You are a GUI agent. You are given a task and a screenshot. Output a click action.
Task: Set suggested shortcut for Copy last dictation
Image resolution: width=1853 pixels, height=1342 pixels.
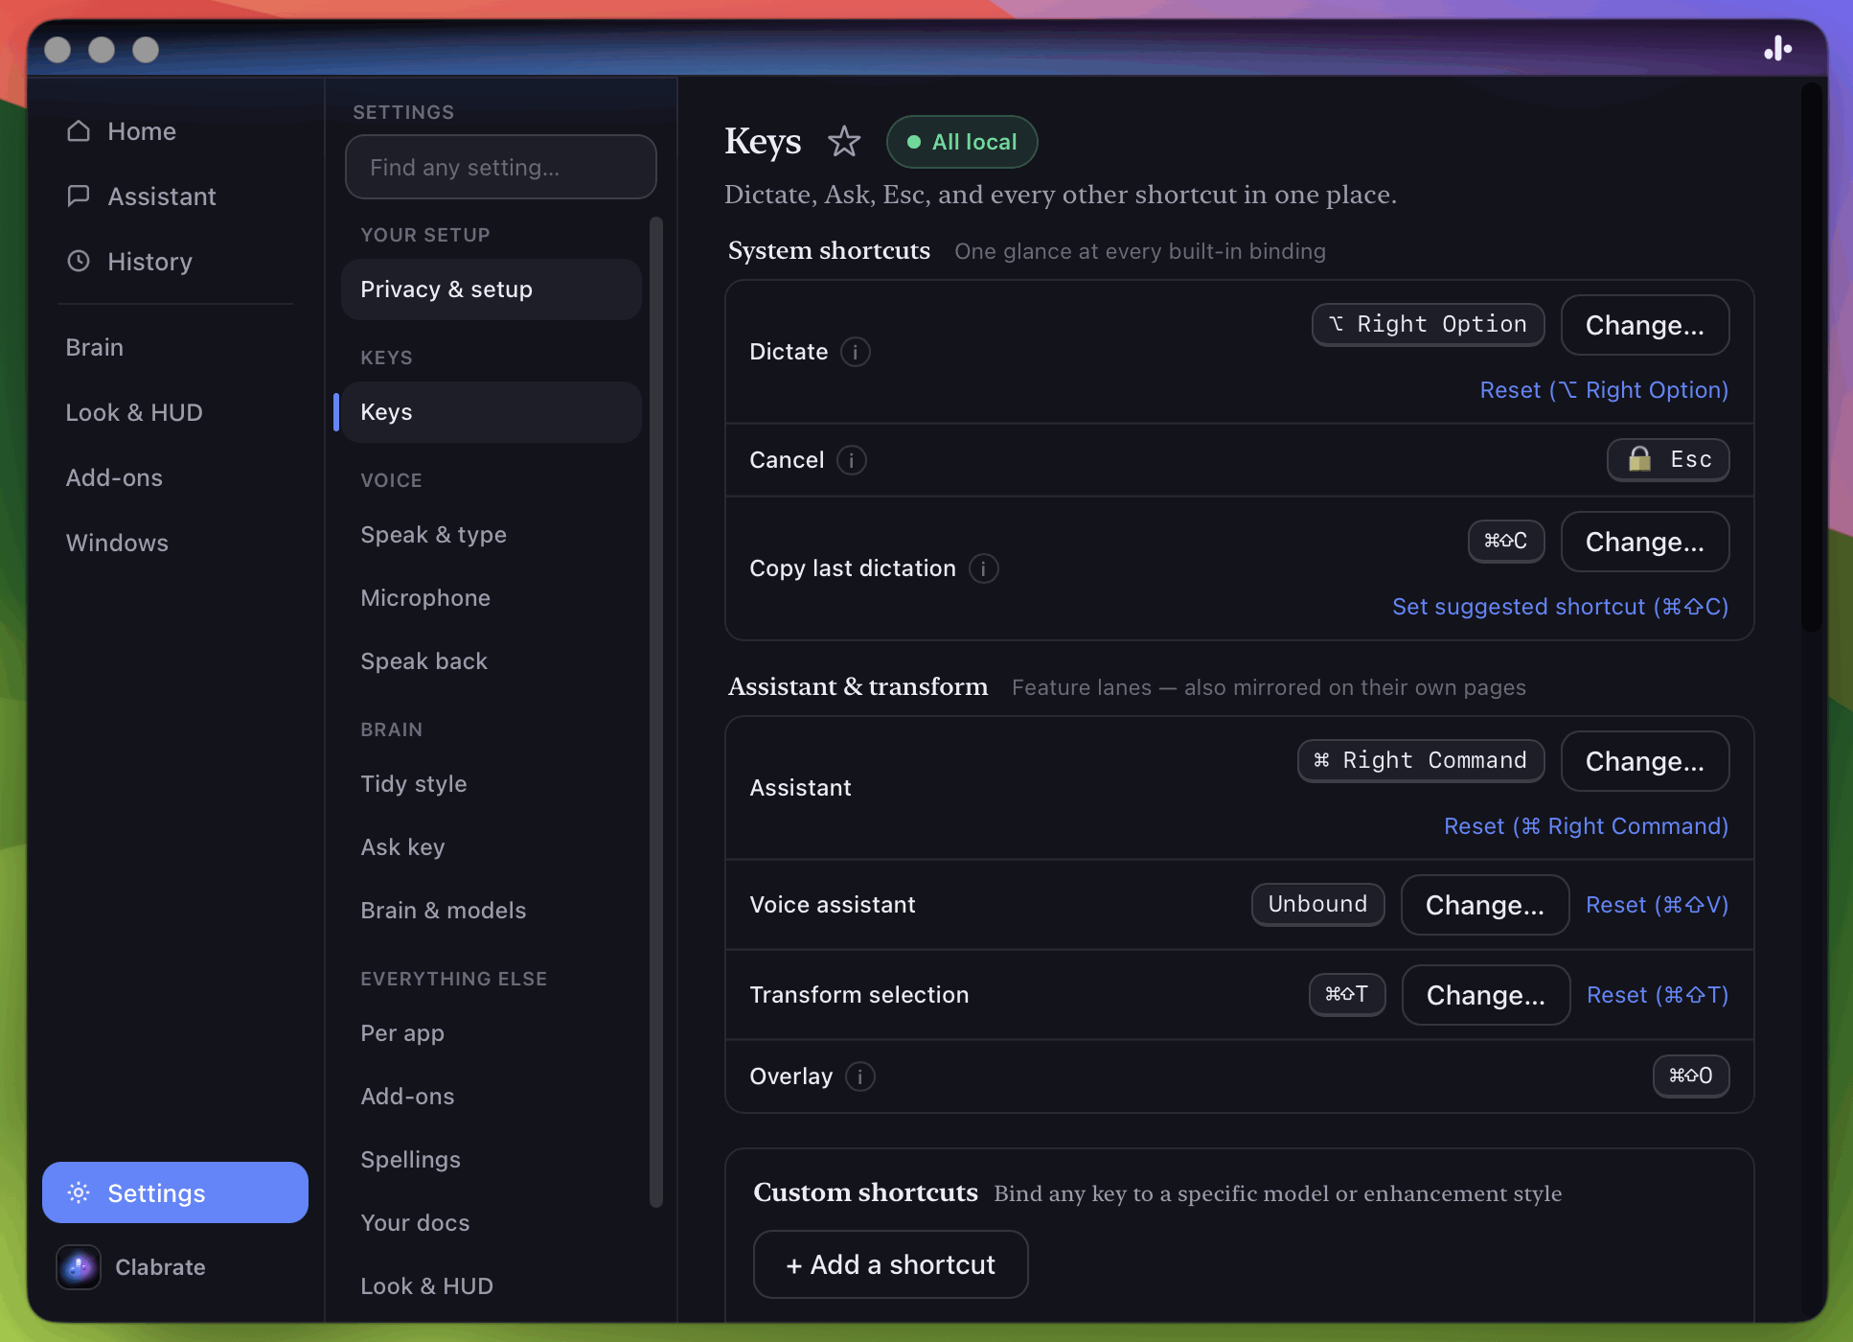click(x=1560, y=607)
